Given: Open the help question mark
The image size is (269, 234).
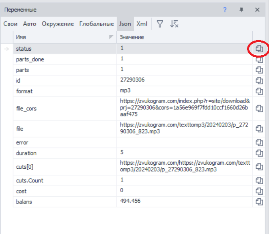Looking at the screenshot, I should pos(225,10).
